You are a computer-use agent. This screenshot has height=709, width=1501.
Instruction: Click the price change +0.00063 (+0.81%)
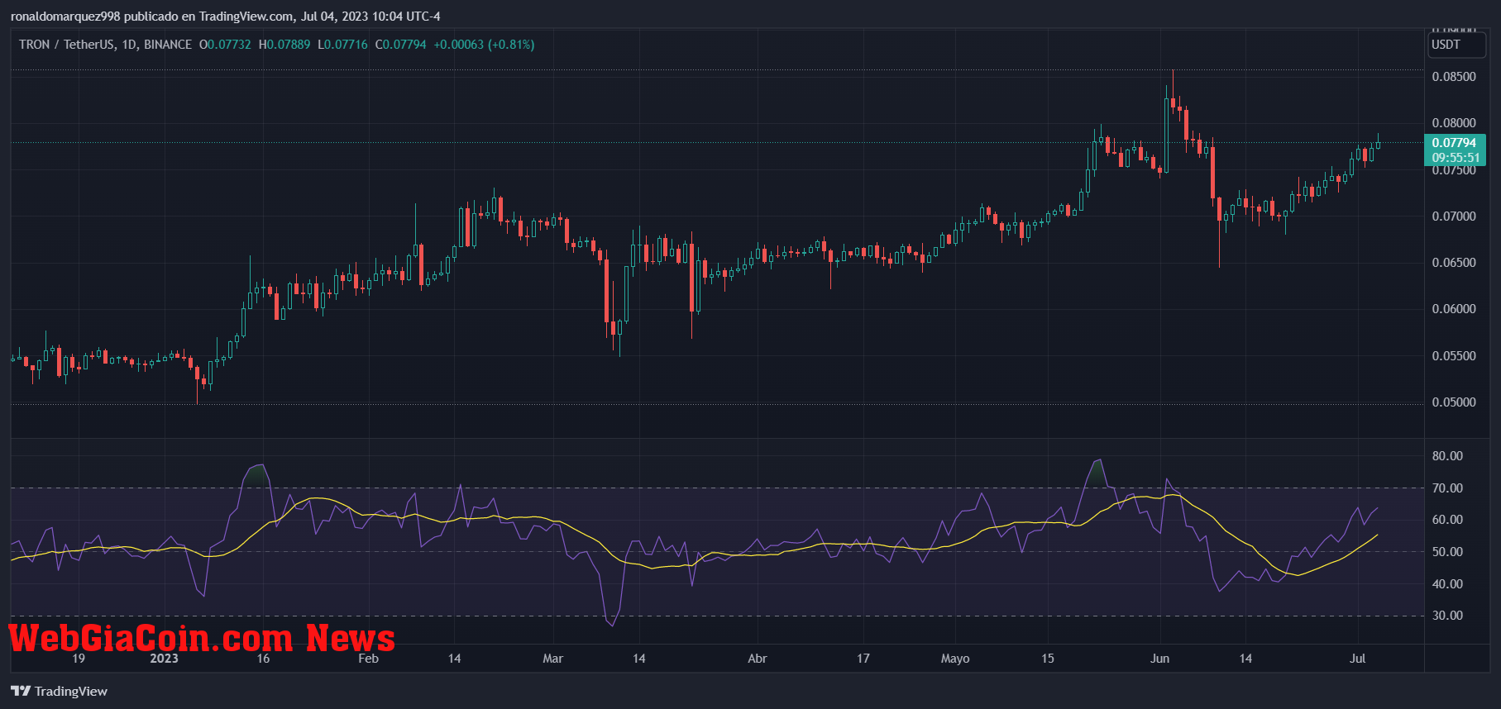484,45
